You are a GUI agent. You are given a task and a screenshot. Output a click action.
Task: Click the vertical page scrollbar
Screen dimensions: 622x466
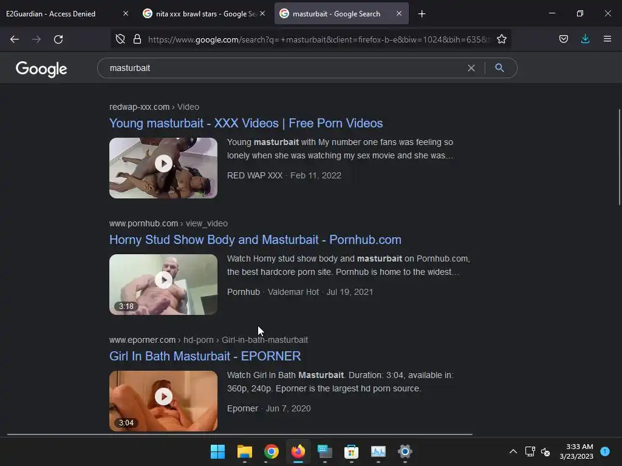click(x=619, y=157)
